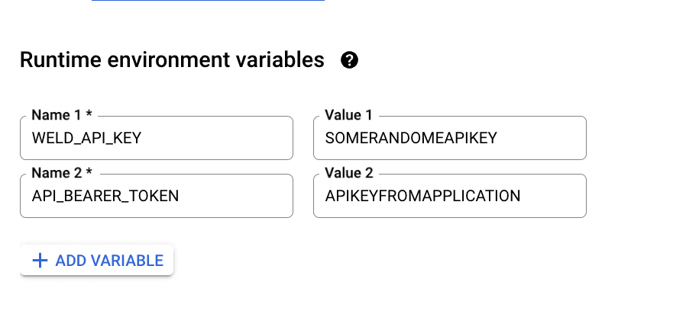
Task: Click the blue underlined tab indicator at top
Action: click(208, 1)
